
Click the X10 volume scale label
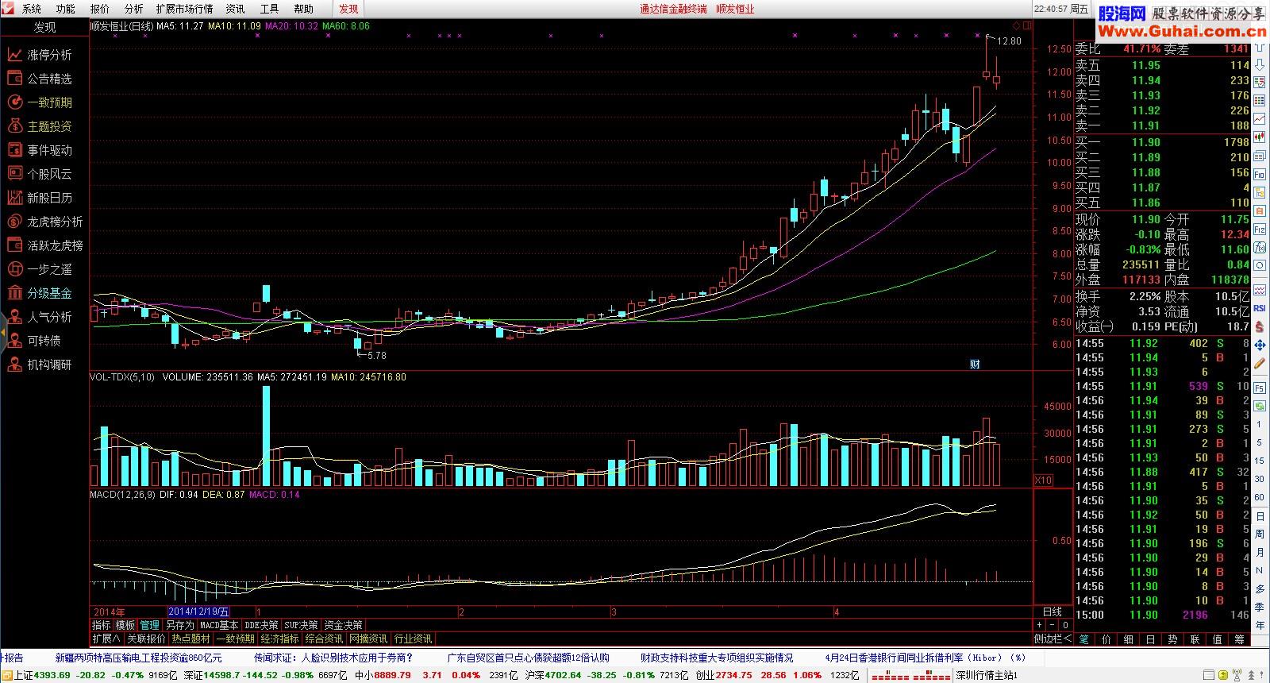[x=1044, y=480]
